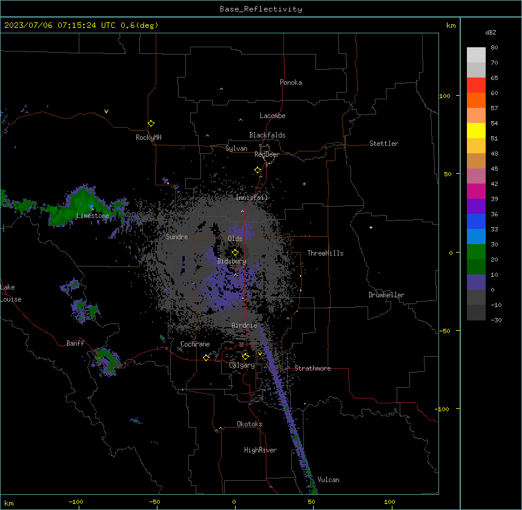Click the 50 tick on the vertical axis
Image resolution: width=522 pixels, height=510 pixels.
click(448, 174)
